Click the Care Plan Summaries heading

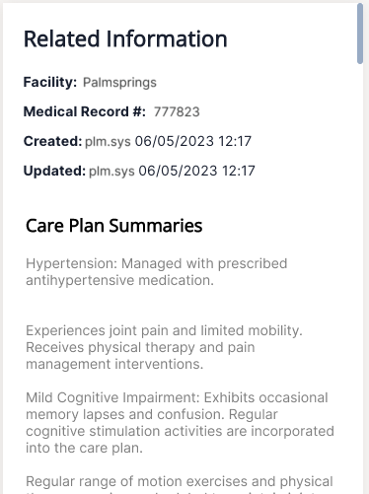(114, 226)
